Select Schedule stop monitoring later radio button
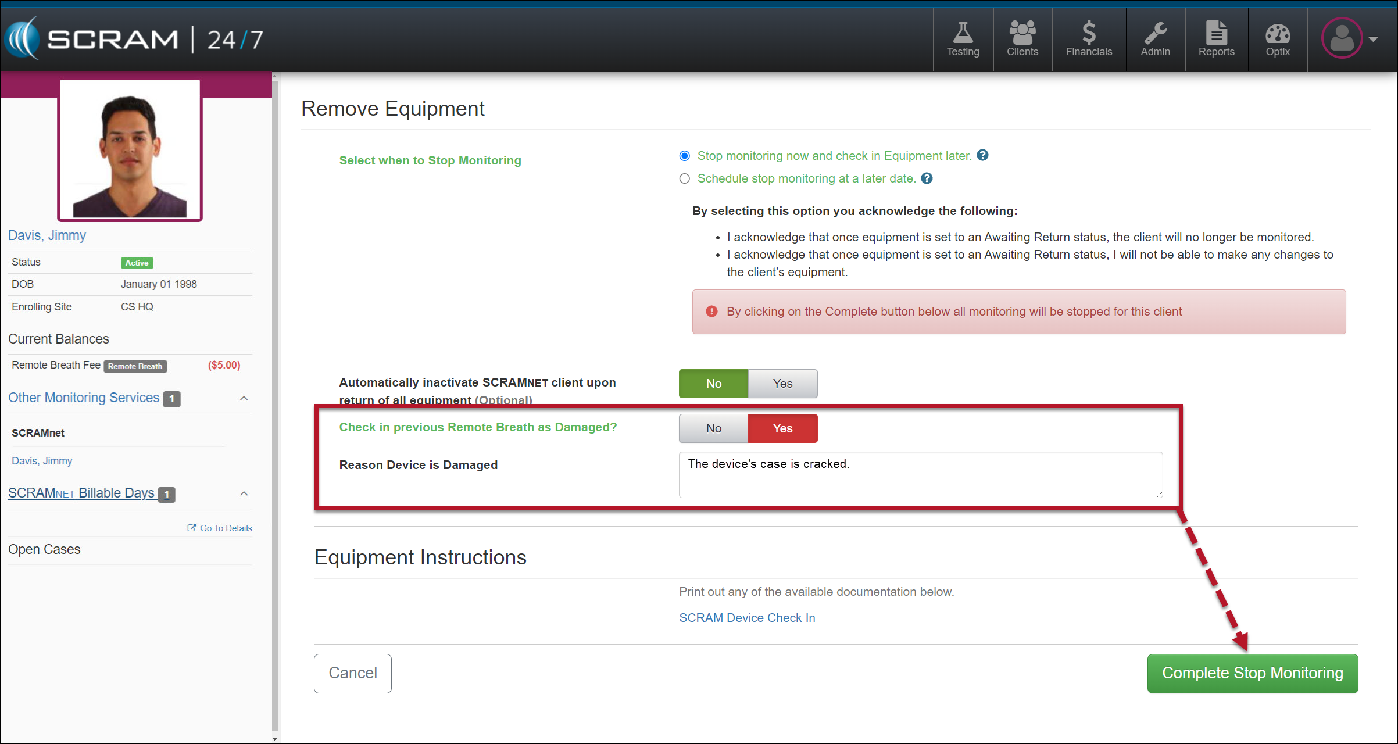Image resolution: width=1398 pixels, height=744 pixels. (x=685, y=178)
